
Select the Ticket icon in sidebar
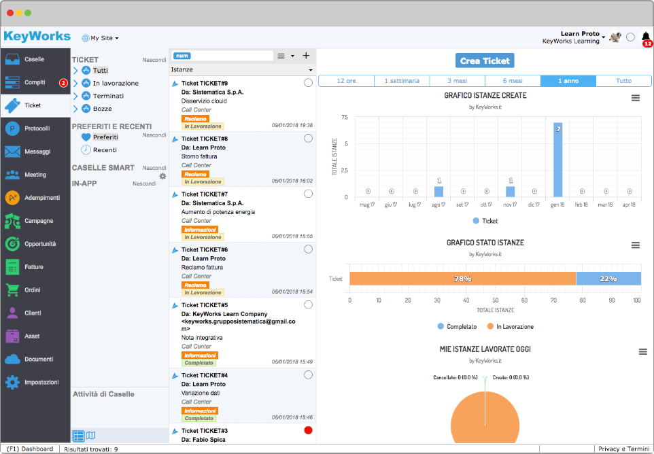pos(12,105)
